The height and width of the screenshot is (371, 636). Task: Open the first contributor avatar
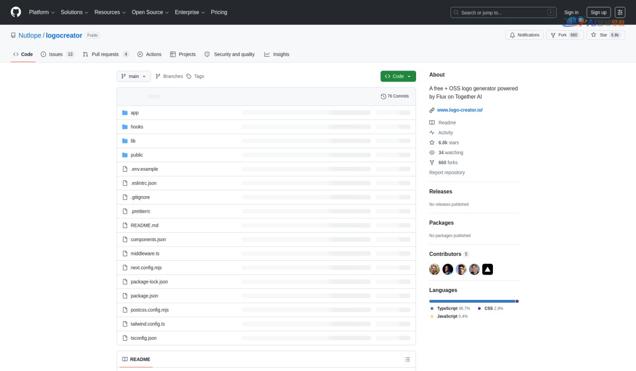pyautogui.click(x=435, y=269)
